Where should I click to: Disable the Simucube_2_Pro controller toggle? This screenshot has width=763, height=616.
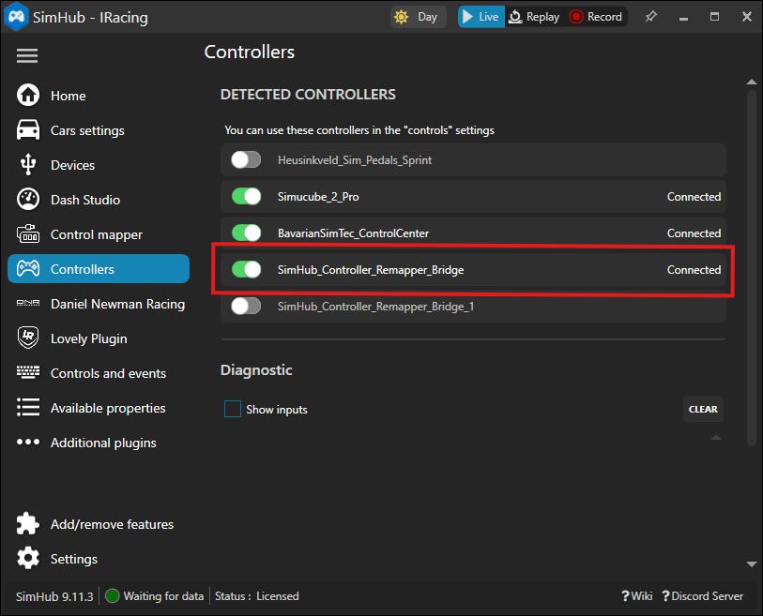[246, 197]
